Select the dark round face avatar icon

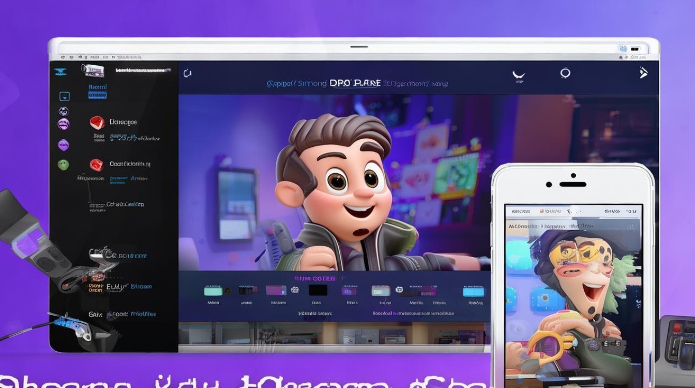(x=63, y=111)
